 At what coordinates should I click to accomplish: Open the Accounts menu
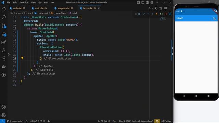[x=4, y=107]
